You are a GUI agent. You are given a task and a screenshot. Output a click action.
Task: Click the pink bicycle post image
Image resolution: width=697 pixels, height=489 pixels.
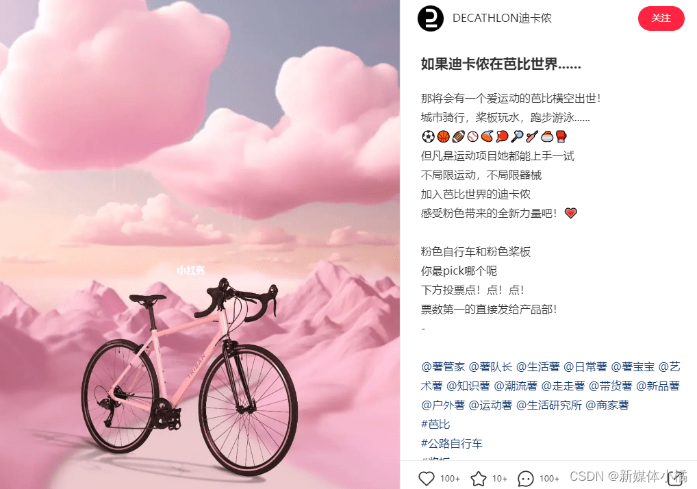(200, 244)
